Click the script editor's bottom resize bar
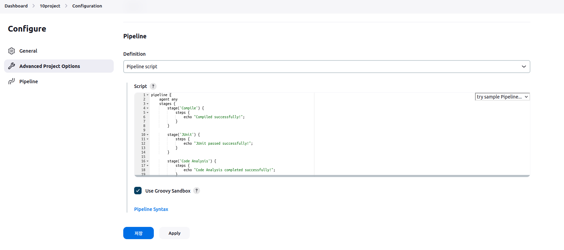This screenshot has height=250, width=564. pos(332,176)
